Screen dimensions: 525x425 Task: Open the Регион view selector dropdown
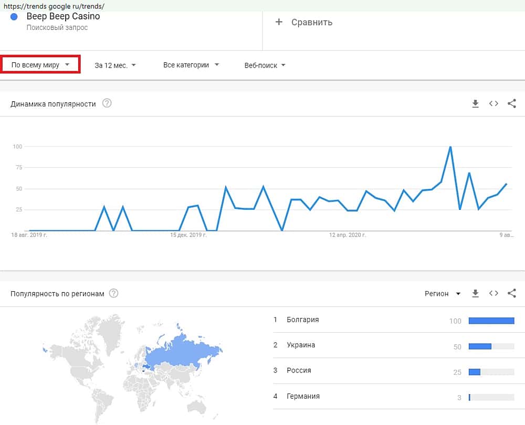pyautogui.click(x=443, y=294)
